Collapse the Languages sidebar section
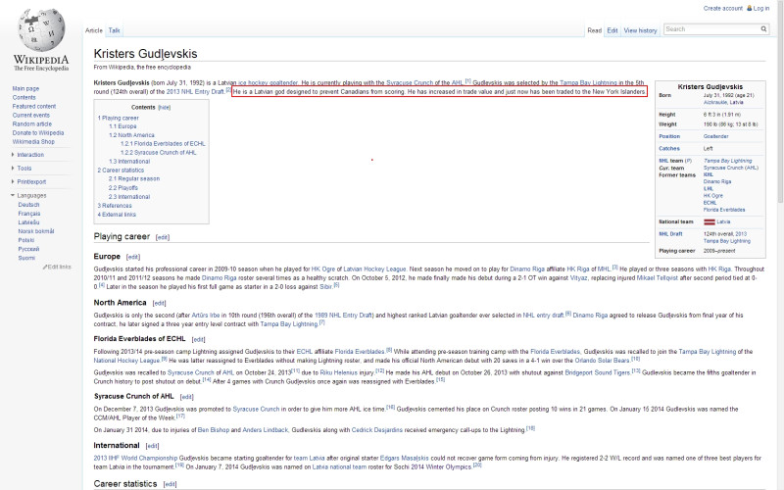Viewport: 784px width, 490px height. [29, 195]
